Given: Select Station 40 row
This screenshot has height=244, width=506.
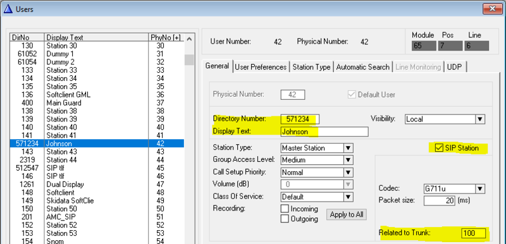Looking at the screenshot, I should pos(97,127).
